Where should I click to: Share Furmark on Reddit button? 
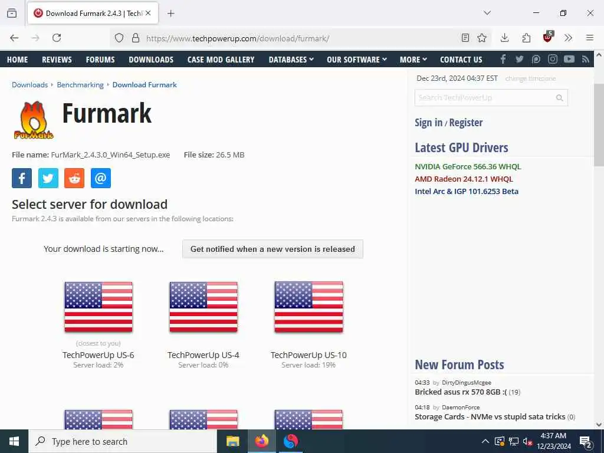coord(74,178)
